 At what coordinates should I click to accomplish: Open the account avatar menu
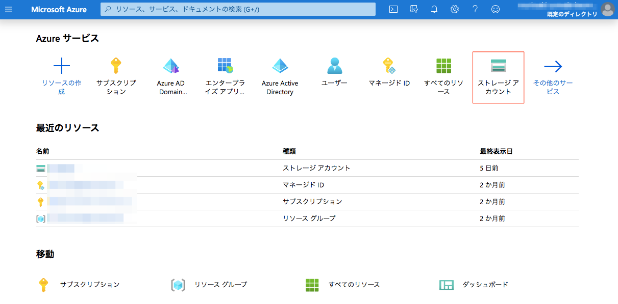607,9
